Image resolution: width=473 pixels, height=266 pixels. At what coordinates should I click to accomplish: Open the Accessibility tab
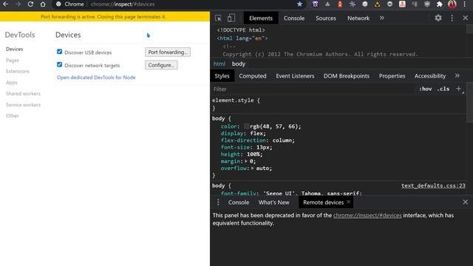tap(430, 76)
